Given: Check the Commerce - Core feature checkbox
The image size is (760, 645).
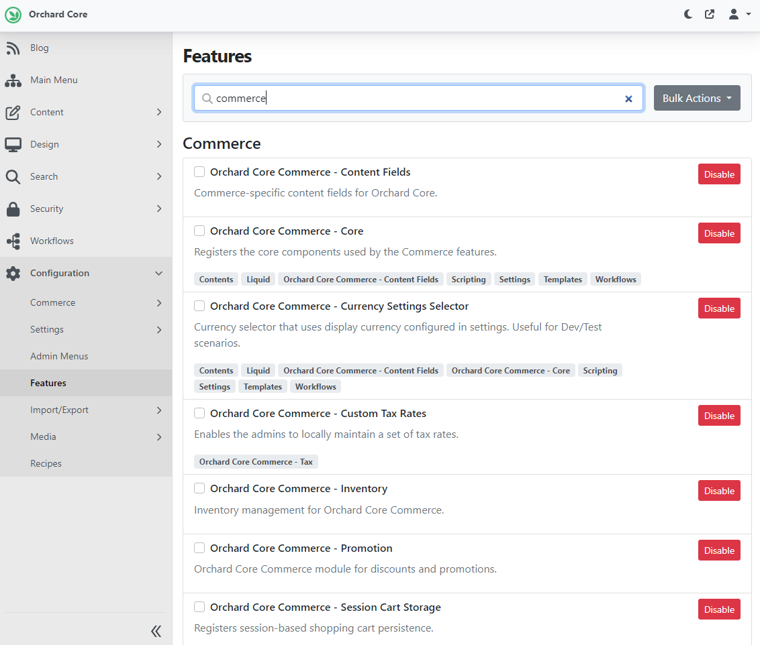Looking at the screenshot, I should (x=199, y=231).
